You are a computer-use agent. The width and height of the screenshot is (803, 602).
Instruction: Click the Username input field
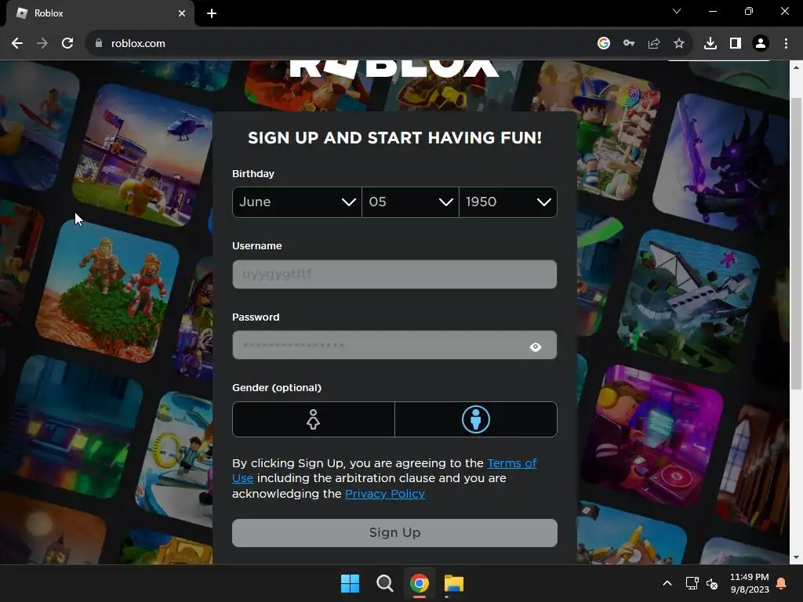[394, 274]
